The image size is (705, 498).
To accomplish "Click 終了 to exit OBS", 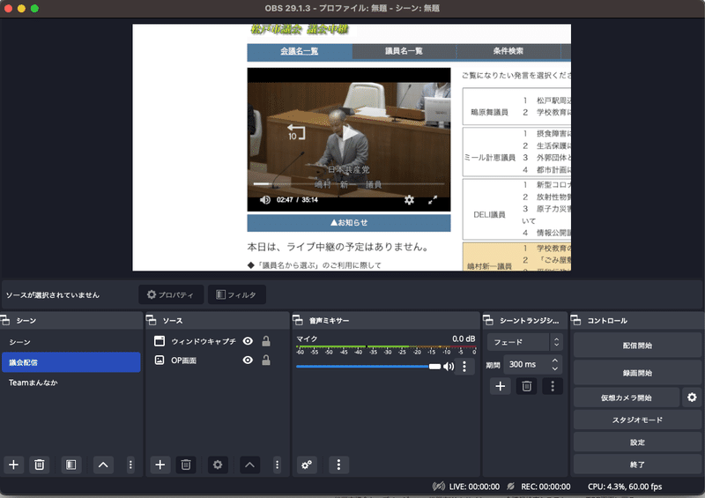I will (x=637, y=465).
